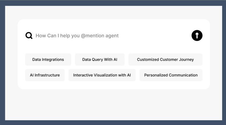The width and height of the screenshot is (226, 125).
Task: Place the cursor in the agent prompt field
Action: pyautogui.click(x=111, y=36)
